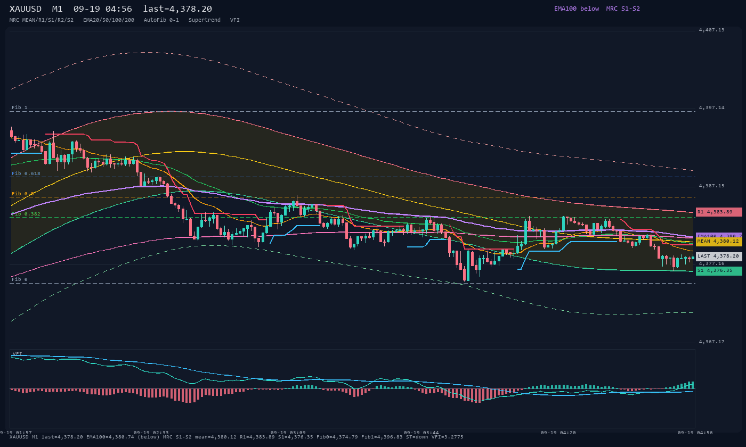This screenshot has width=746, height=447.
Task: Click the bottom status summary line
Action: tap(236, 437)
